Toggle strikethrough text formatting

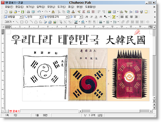101,17
